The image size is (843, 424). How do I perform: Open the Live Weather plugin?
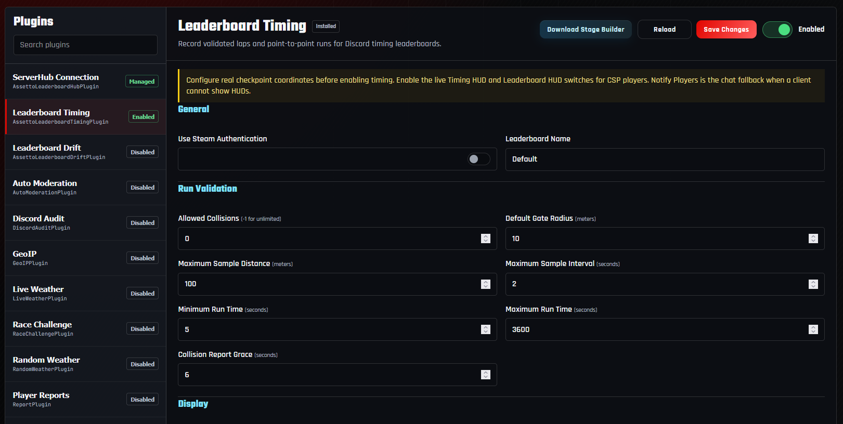pos(85,294)
